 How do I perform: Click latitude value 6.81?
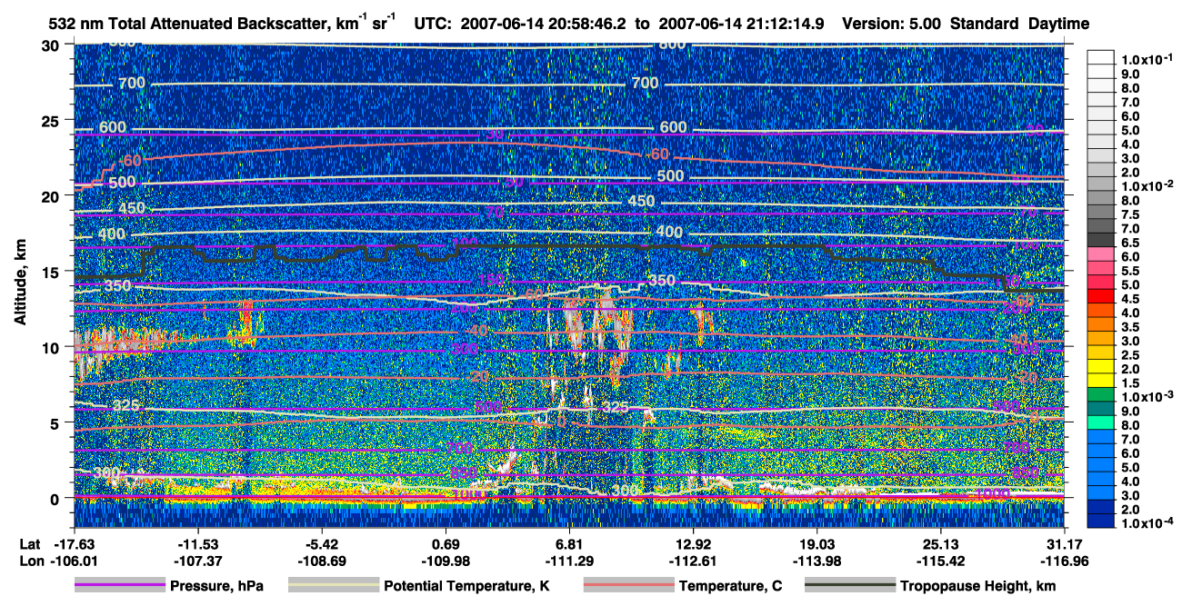[569, 543]
